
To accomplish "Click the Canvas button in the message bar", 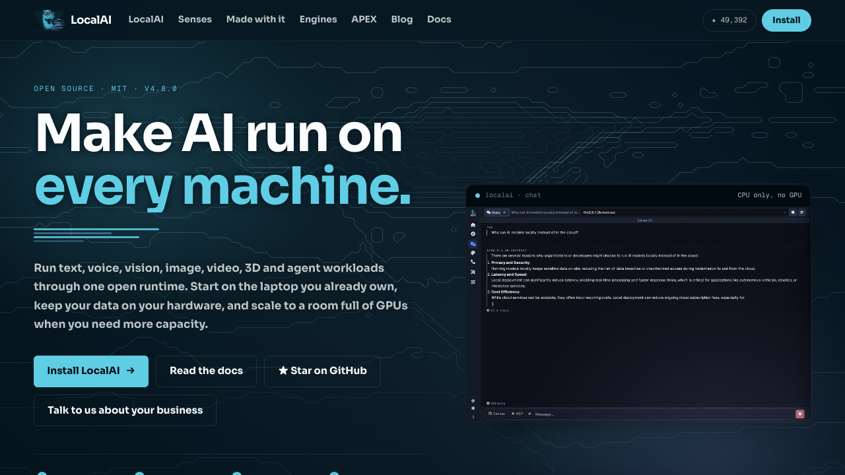I will (x=497, y=414).
